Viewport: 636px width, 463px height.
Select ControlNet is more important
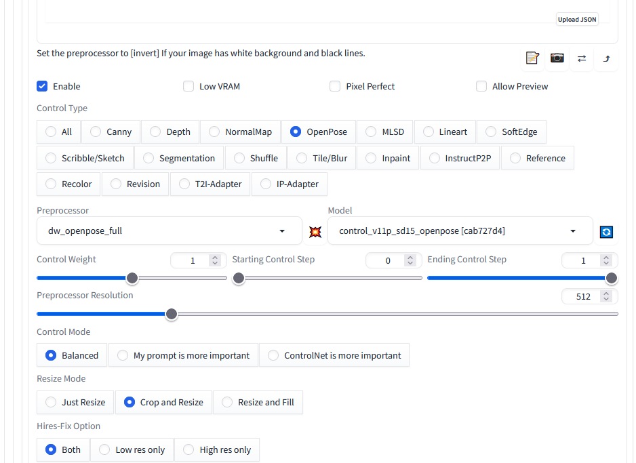click(x=334, y=355)
